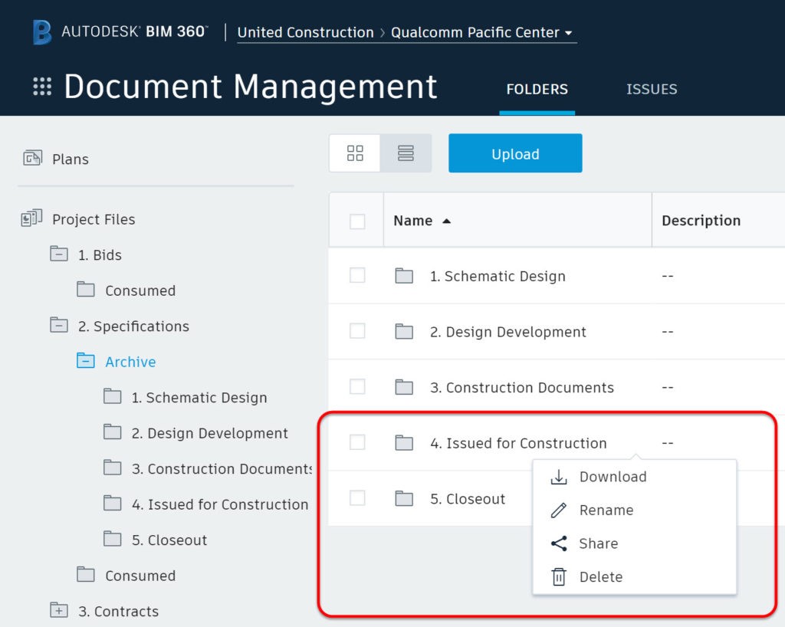Click the Delete trash can icon
Viewport: 785px width, 627px height.
pos(559,576)
